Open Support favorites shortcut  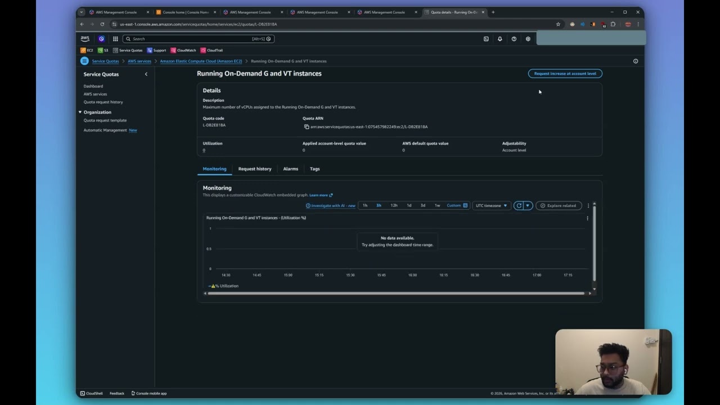[x=157, y=50]
